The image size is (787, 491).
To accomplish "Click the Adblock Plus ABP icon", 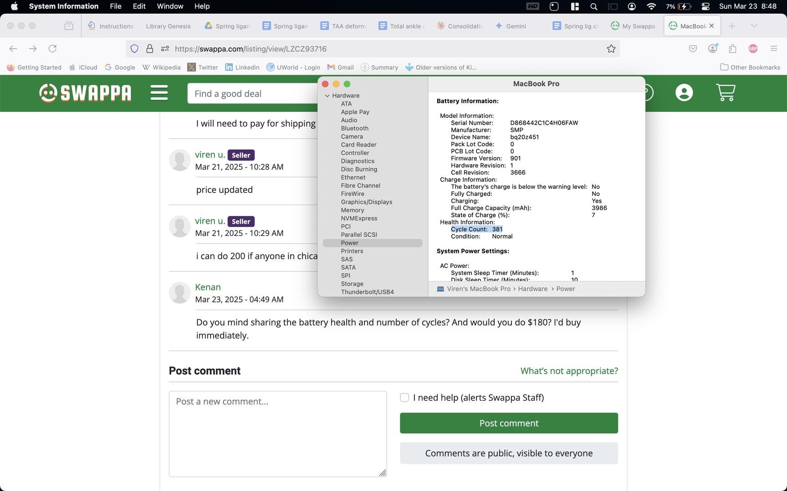I will 753,49.
